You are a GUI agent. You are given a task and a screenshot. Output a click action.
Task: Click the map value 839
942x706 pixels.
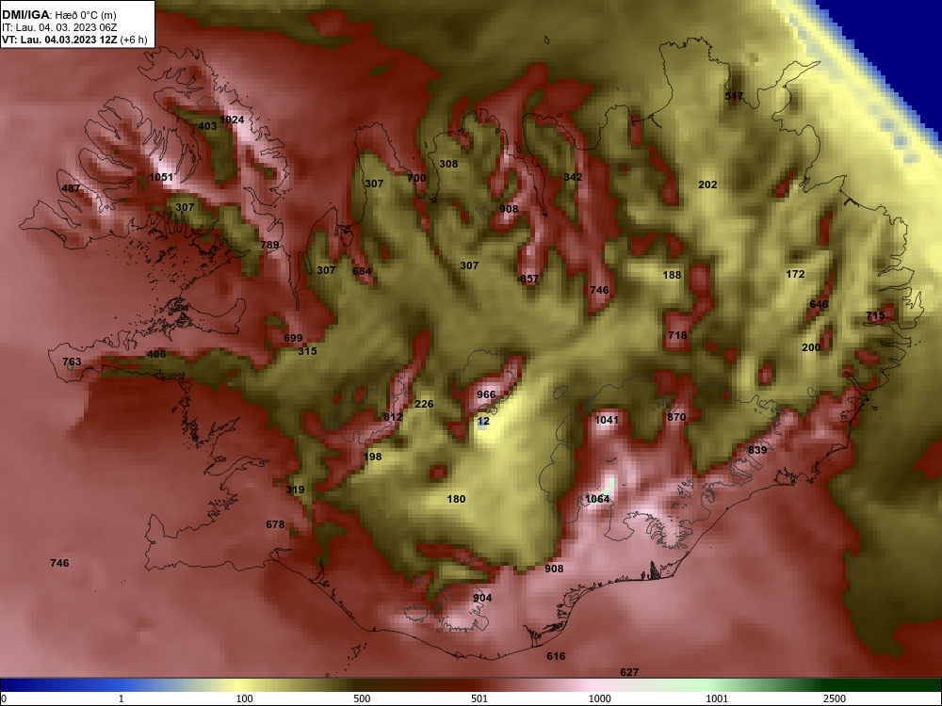pyautogui.click(x=757, y=450)
